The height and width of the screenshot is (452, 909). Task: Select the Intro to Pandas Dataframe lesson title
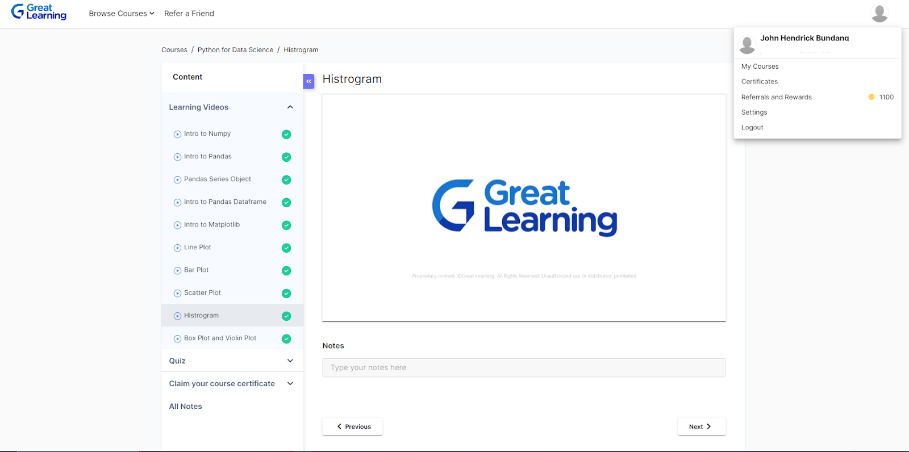pyautogui.click(x=225, y=202)
